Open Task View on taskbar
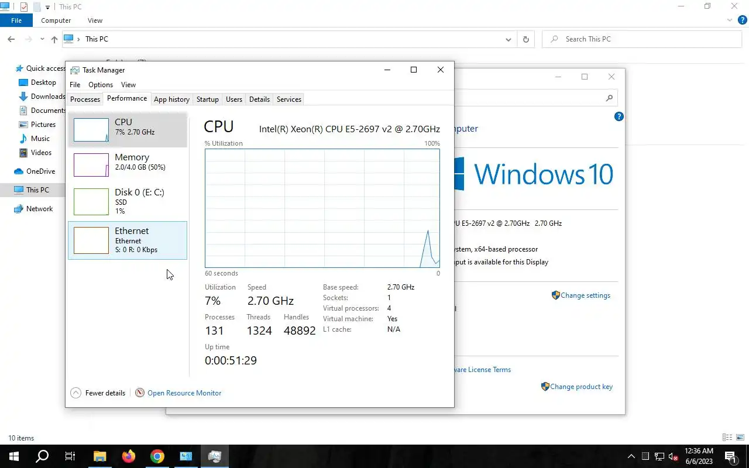749x468 pixels. tap(70, 456)
